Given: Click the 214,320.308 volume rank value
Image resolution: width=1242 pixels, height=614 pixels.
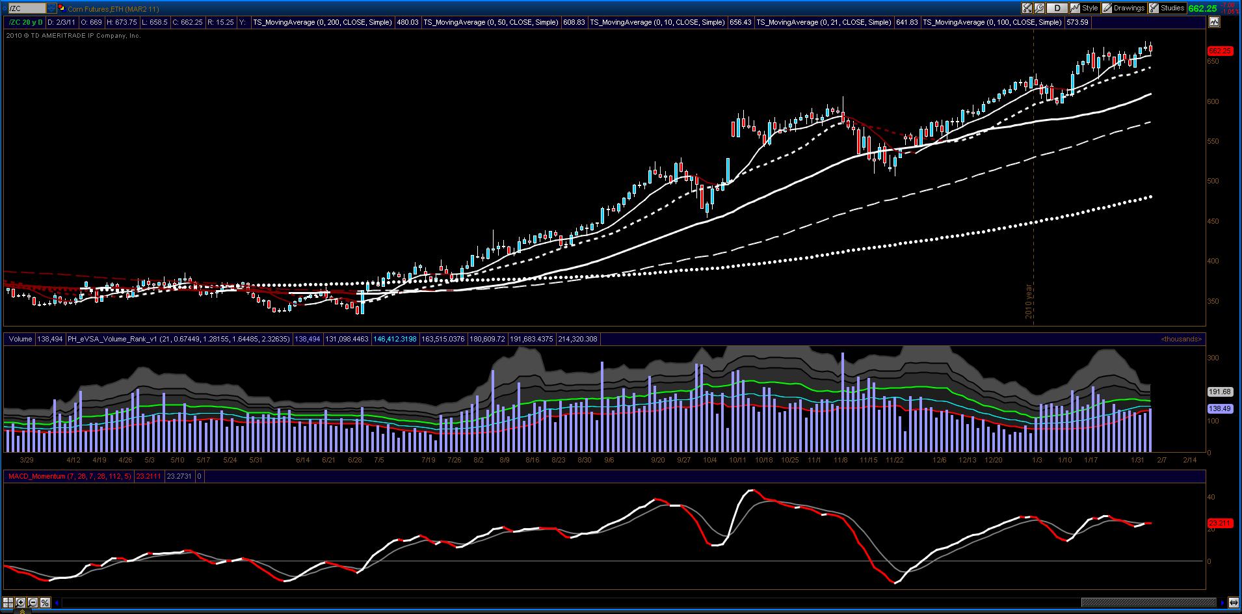Looking at the screenshot, I should point(577,339).
